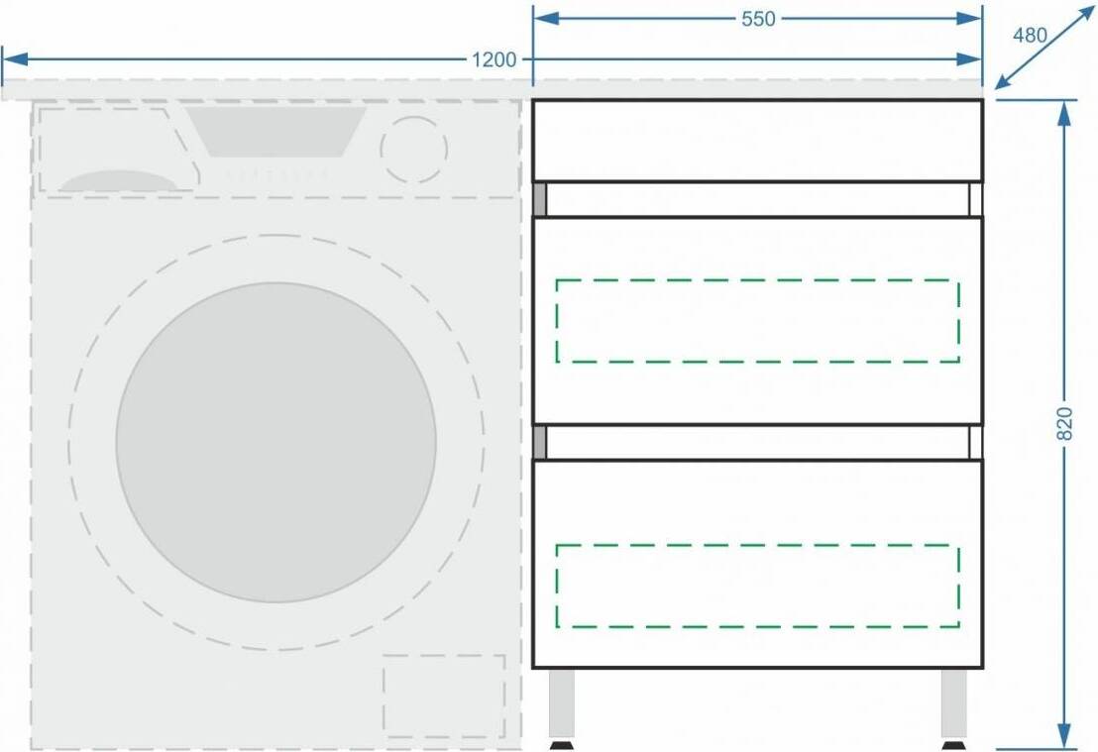Click the washing machine filter hatch

click(x=443, y=694)
